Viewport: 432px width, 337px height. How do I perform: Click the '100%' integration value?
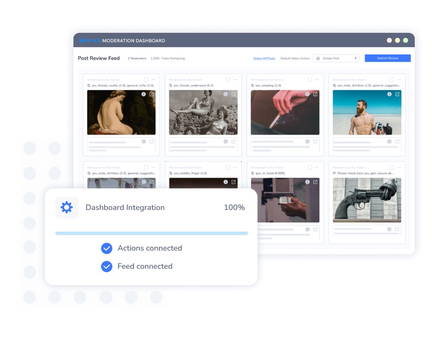coord(234,207)
